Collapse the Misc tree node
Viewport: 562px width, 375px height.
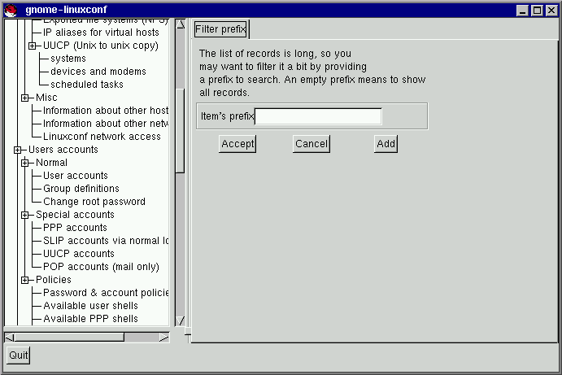click(x=25, y=98)
